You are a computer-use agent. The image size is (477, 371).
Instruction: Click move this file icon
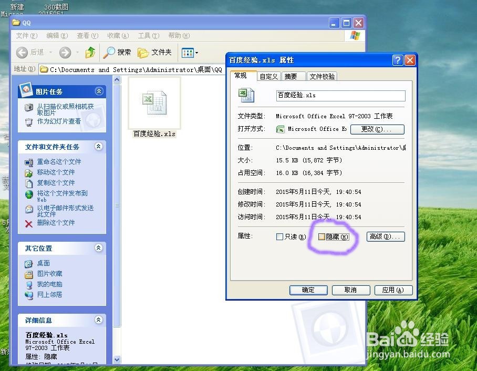[29, 173]
